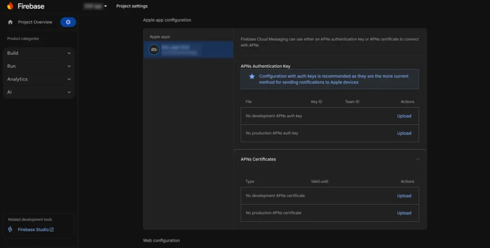Viewport: 490px width, 248px height.
Task: Click the Project Overview home icon
Action: (x=10, y=22)
